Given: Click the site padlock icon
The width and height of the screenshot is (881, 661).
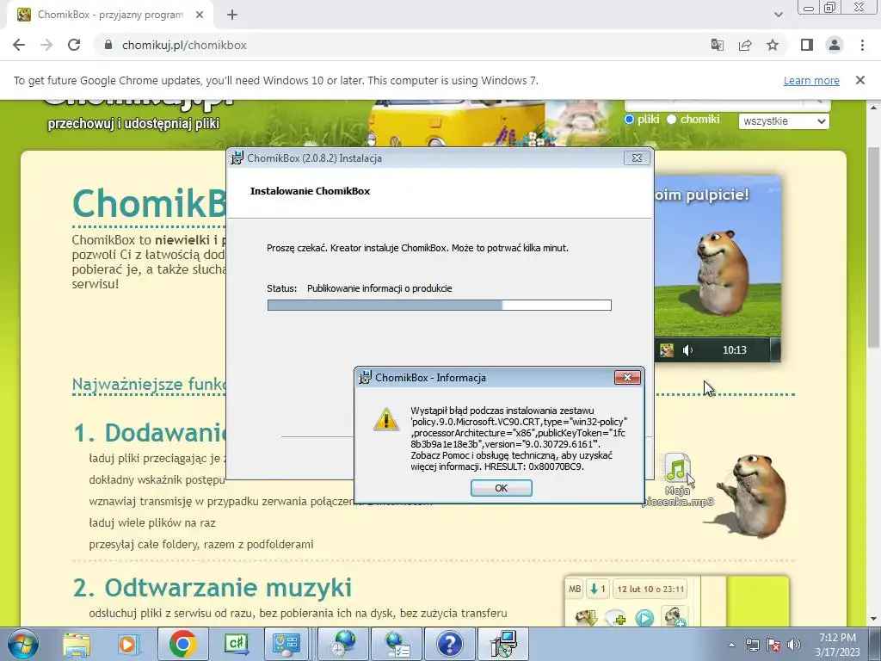Looking at the screenshot, I should pyautogui.click(x=108, y=45).
